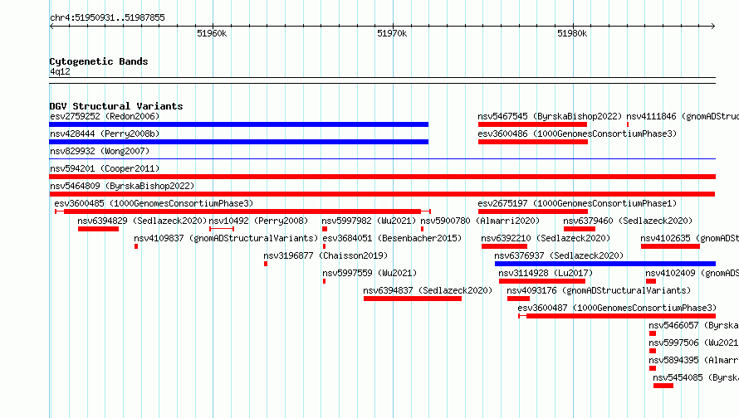
Task: Open nsv4093176 (gnomADStructuralVariants) label
Action: pos(599,290)
